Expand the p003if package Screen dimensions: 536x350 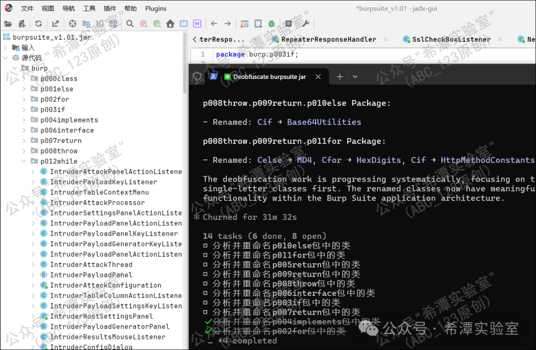click(24, 109)
